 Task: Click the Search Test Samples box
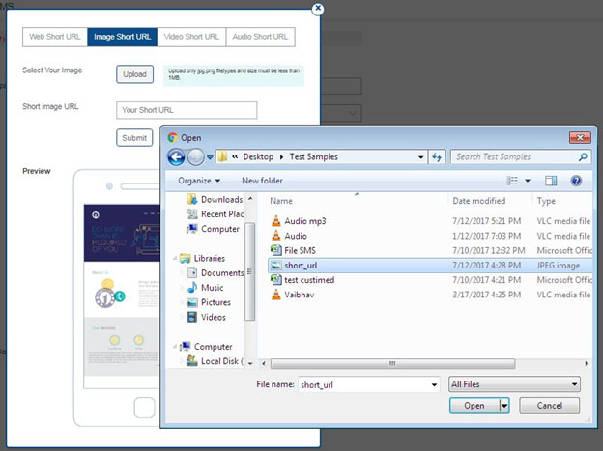tap(516, 157)
